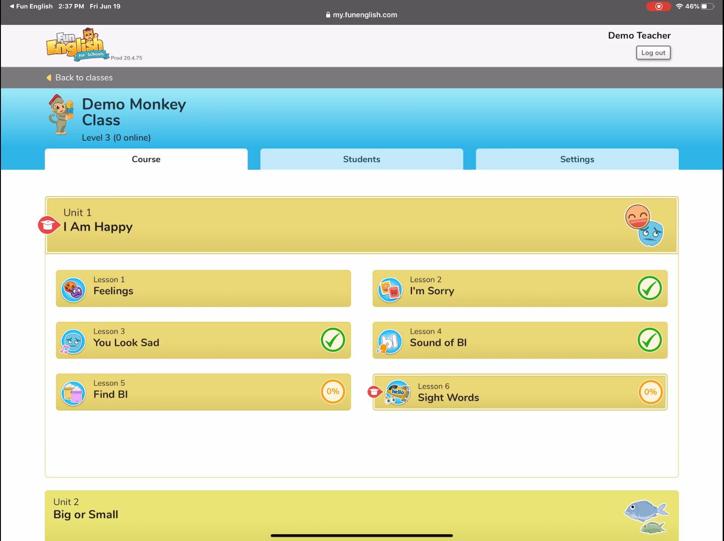Open Lesson 5 Find Bl
724x541 pixels.
coord(203,392)
